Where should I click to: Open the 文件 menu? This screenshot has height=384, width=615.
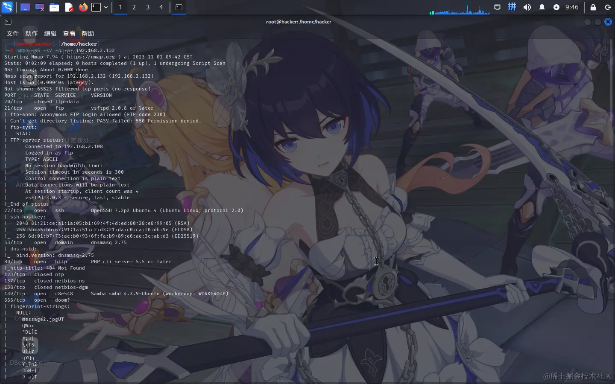[13, 34]
